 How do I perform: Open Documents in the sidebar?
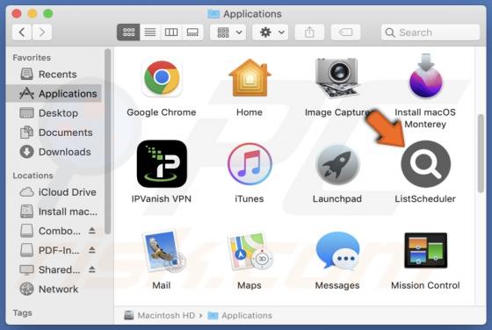54,133
